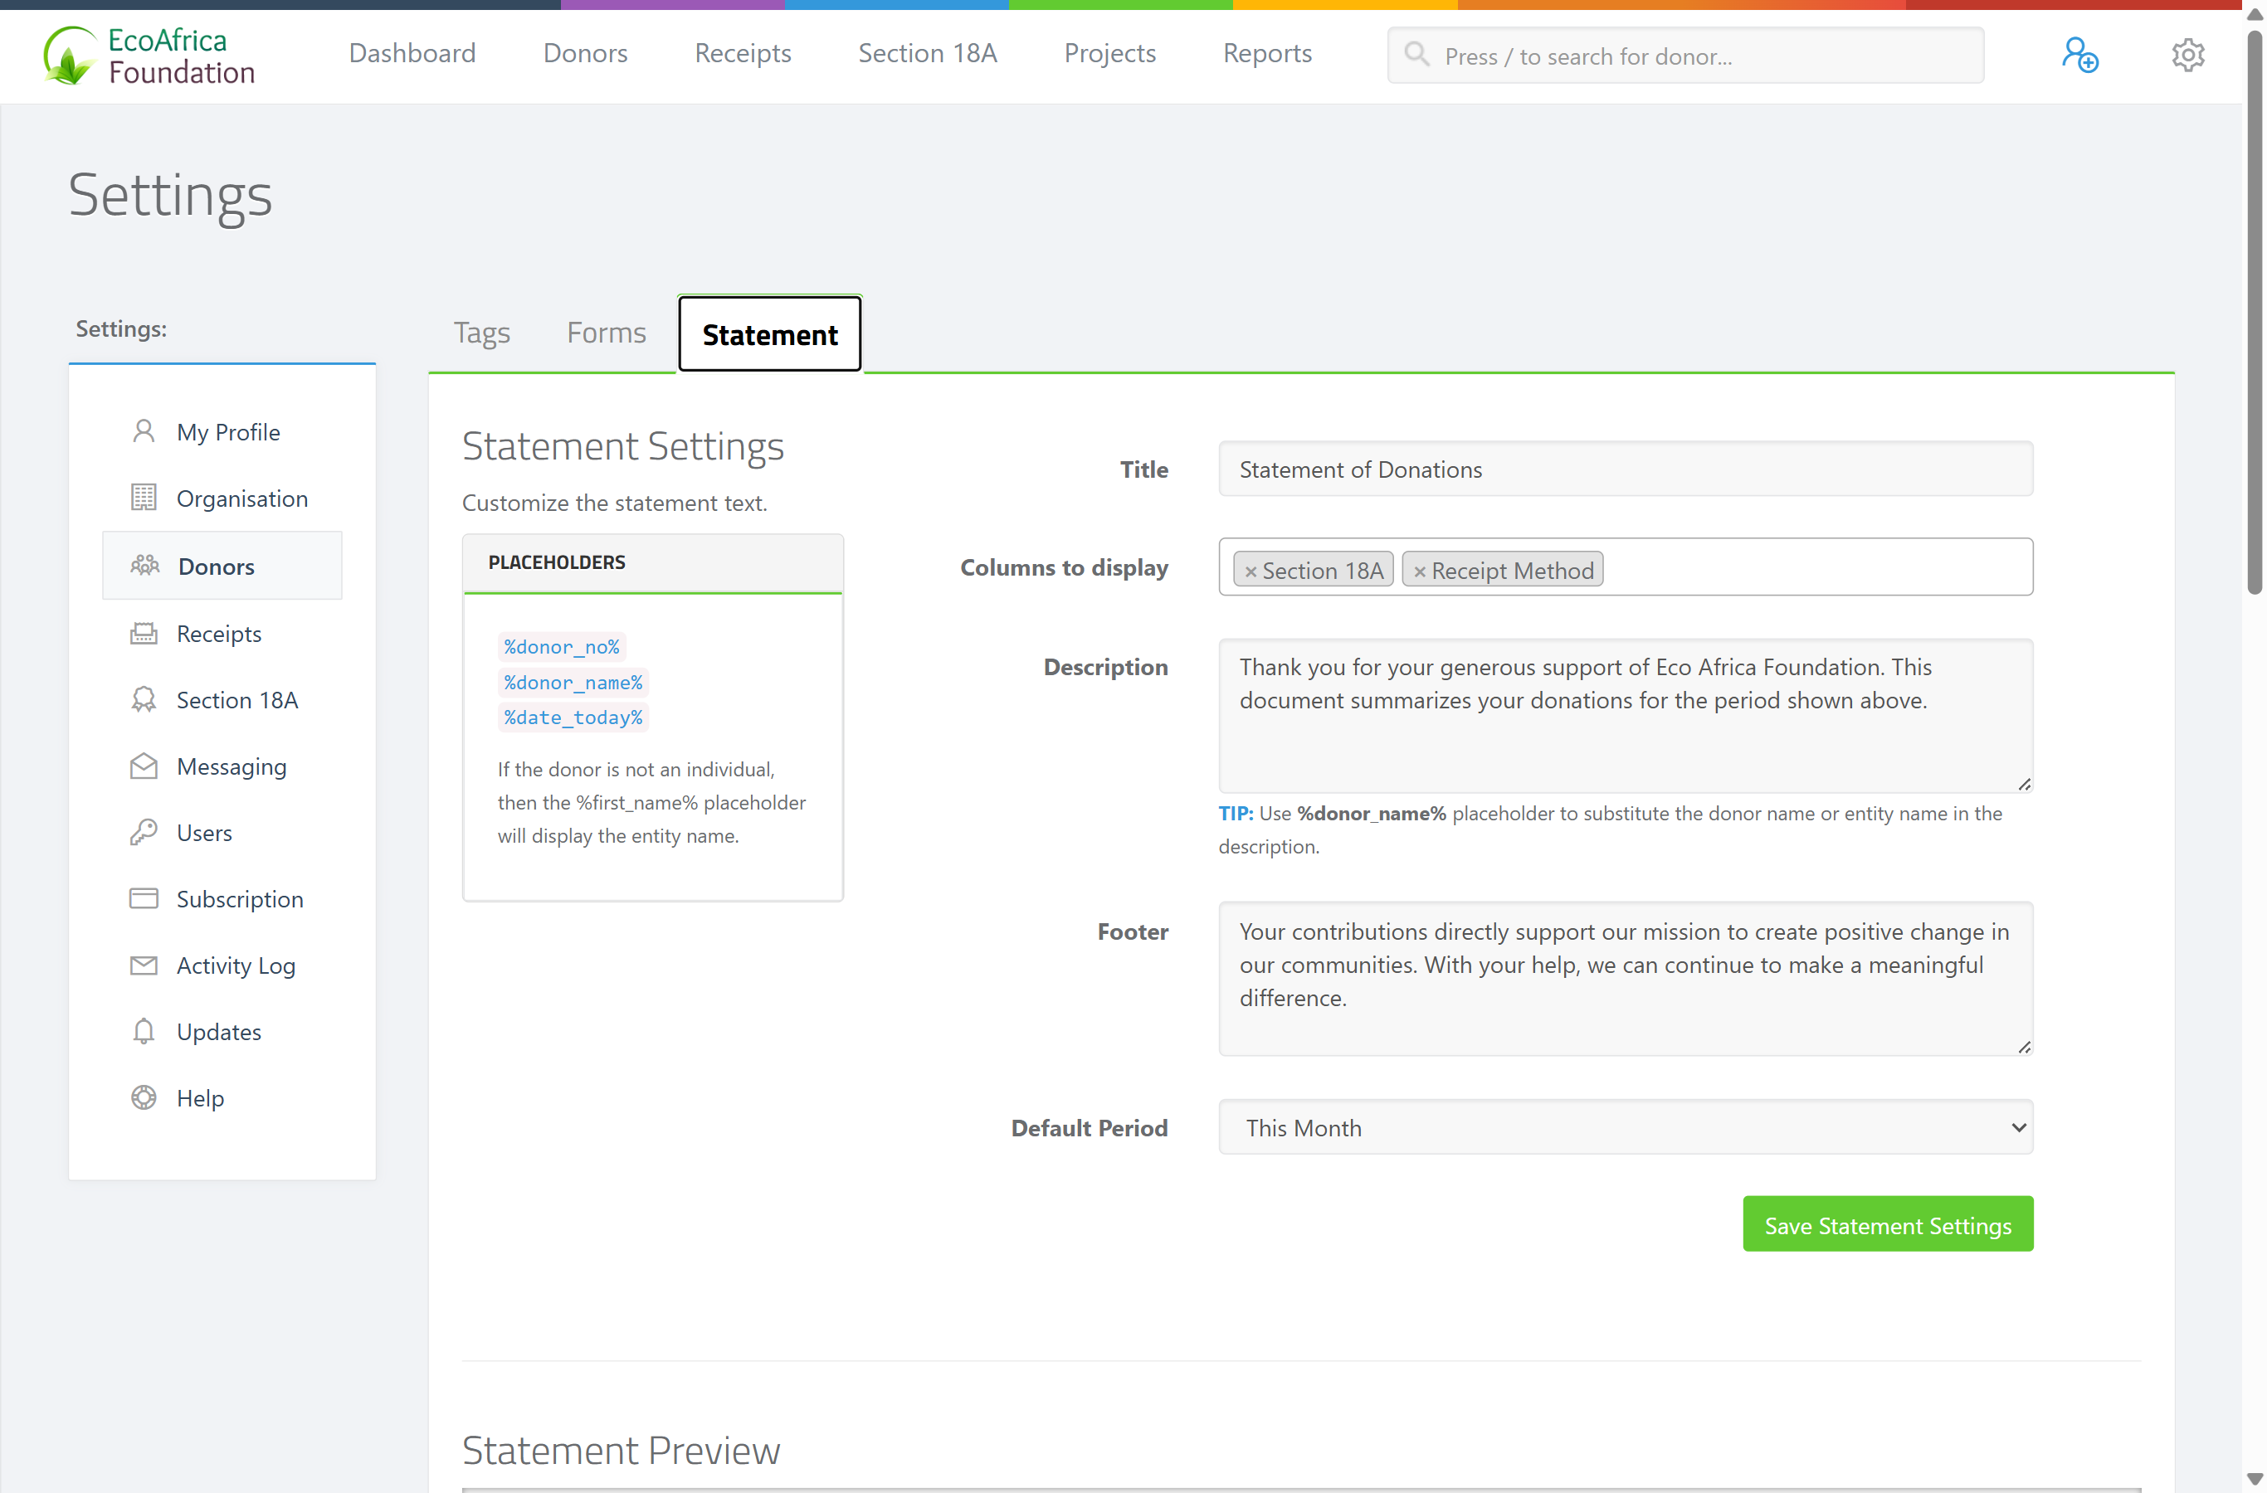The image size is (2267, 1493).
Task: Click Save Statement Settings button
Action: click(1888, 1224)
